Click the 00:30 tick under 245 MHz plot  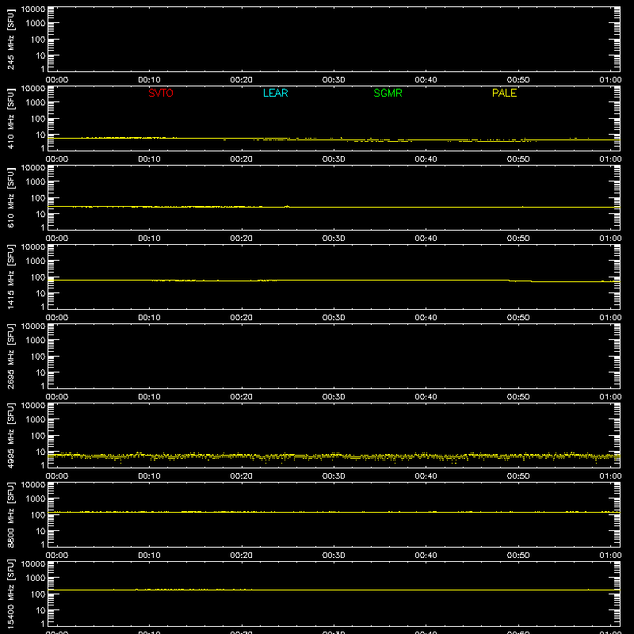(334, 80)
